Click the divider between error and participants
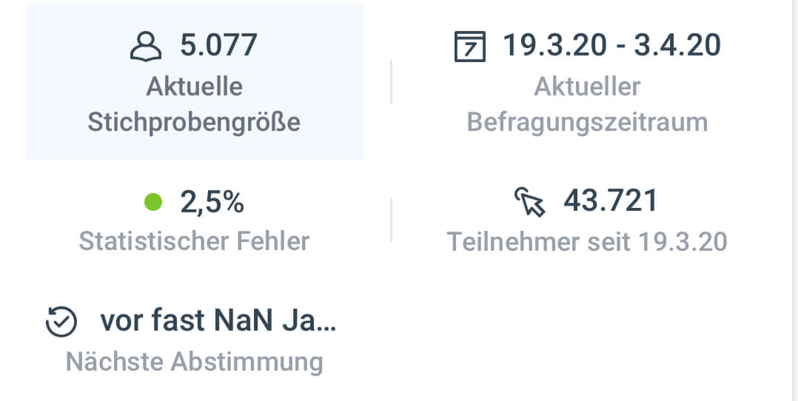 pos(391,220)
